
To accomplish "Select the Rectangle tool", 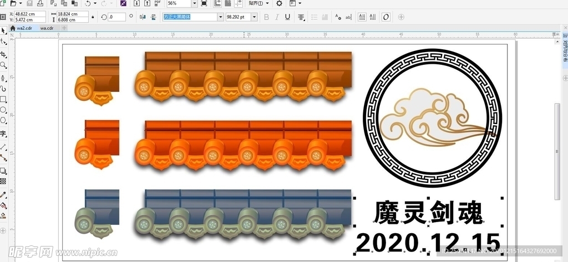I will point(3,100).
